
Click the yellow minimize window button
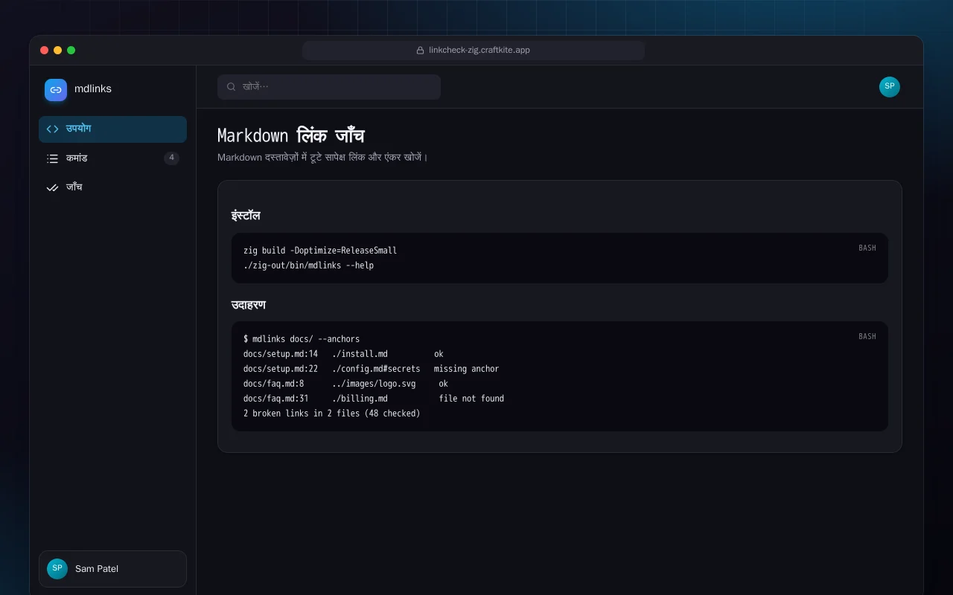[x=57, y=51]
